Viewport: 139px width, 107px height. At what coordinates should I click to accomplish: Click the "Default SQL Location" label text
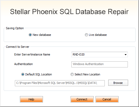(38, 74)
